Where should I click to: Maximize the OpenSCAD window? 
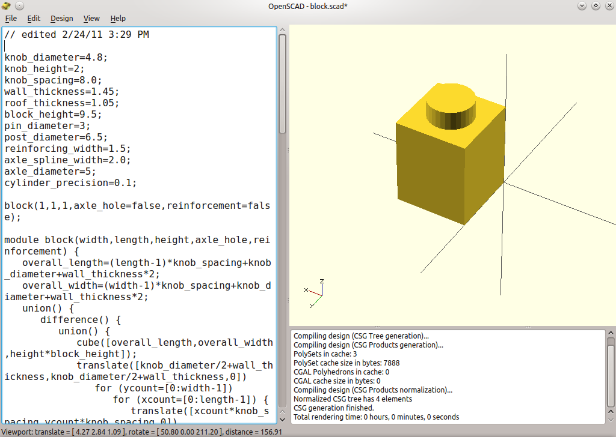point(596,6)
